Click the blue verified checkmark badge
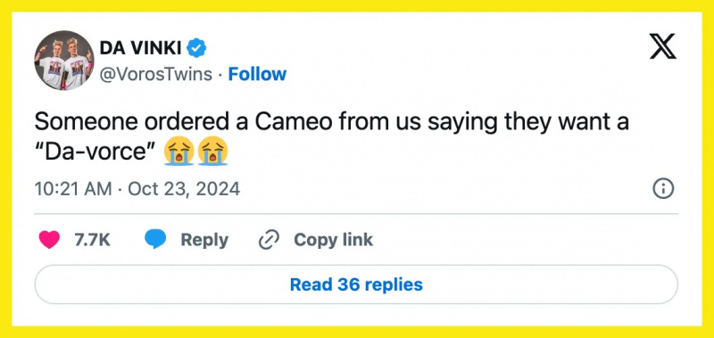The image size is (714, 338). click(x=196, y=48)
